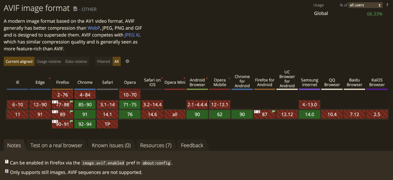Click the Edge 12-90 cell
393x180 pixels.
tap(40, 105)
